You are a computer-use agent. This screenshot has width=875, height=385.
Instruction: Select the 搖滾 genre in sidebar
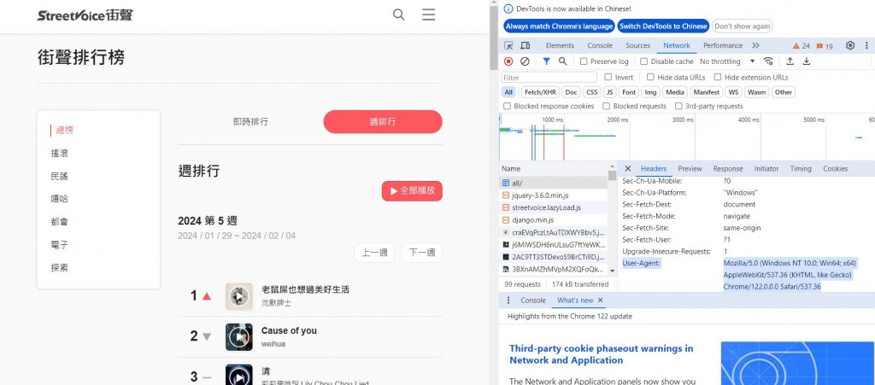(59, 153)
